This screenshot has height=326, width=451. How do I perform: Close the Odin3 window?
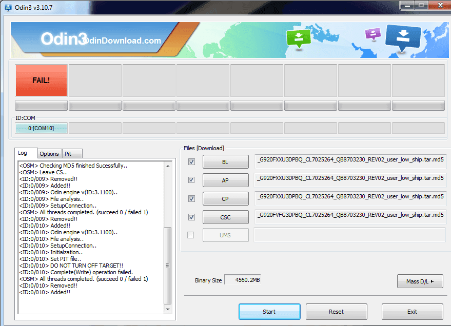point(440,6)
